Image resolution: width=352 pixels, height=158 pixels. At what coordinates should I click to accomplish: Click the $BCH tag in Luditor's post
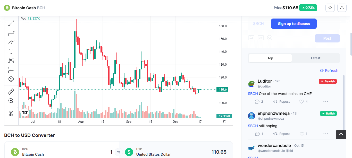[x=253, y=94]
